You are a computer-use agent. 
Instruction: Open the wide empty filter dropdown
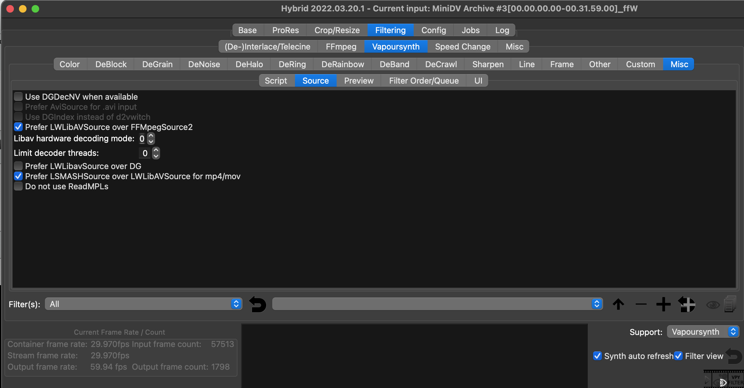point(437,304)
